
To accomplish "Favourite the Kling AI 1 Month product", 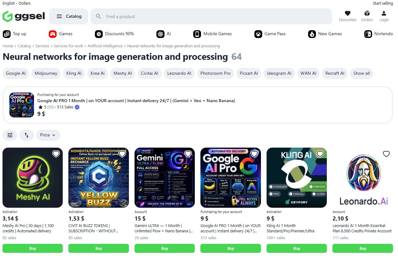I will click(x=320, y=154).
